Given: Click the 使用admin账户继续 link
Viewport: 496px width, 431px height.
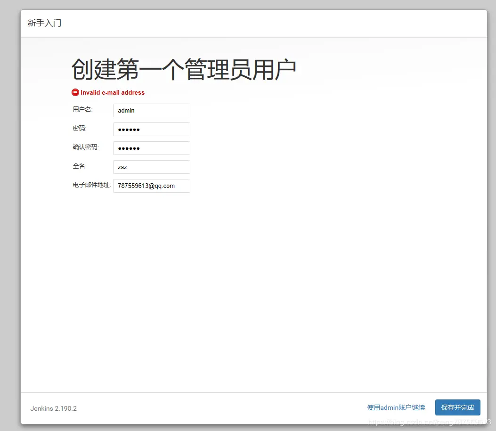Looking at the screenshot, I should 395,407.
